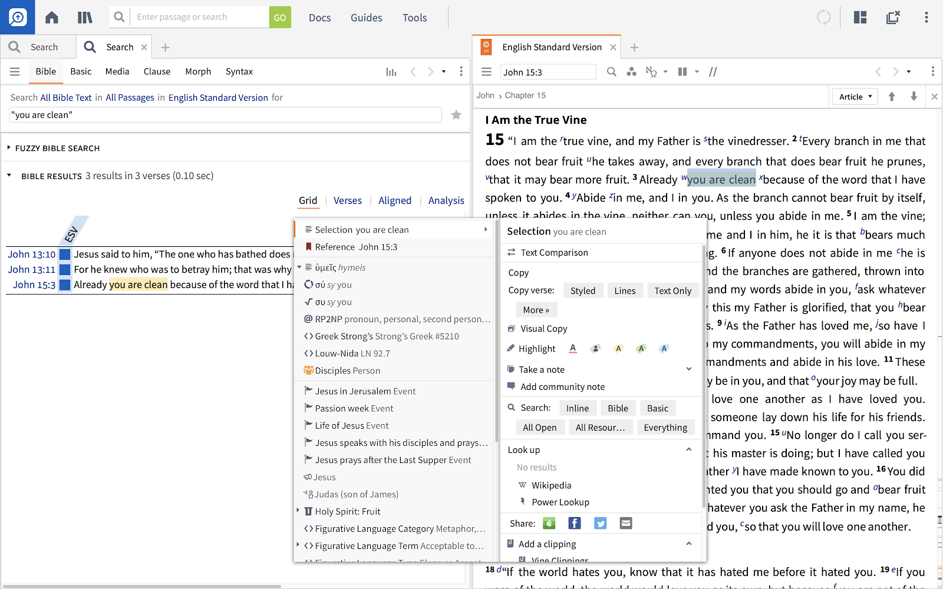Image resolution: width=943 pixels, height=589 pixels.
Task: Click the search results graph icon
Action: tap(391, 72)
